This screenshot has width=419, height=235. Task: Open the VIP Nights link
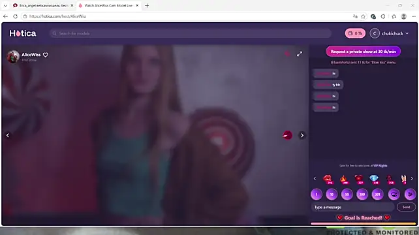tap(380, 166)
